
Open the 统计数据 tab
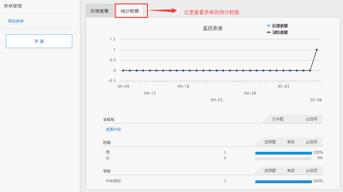130,11
